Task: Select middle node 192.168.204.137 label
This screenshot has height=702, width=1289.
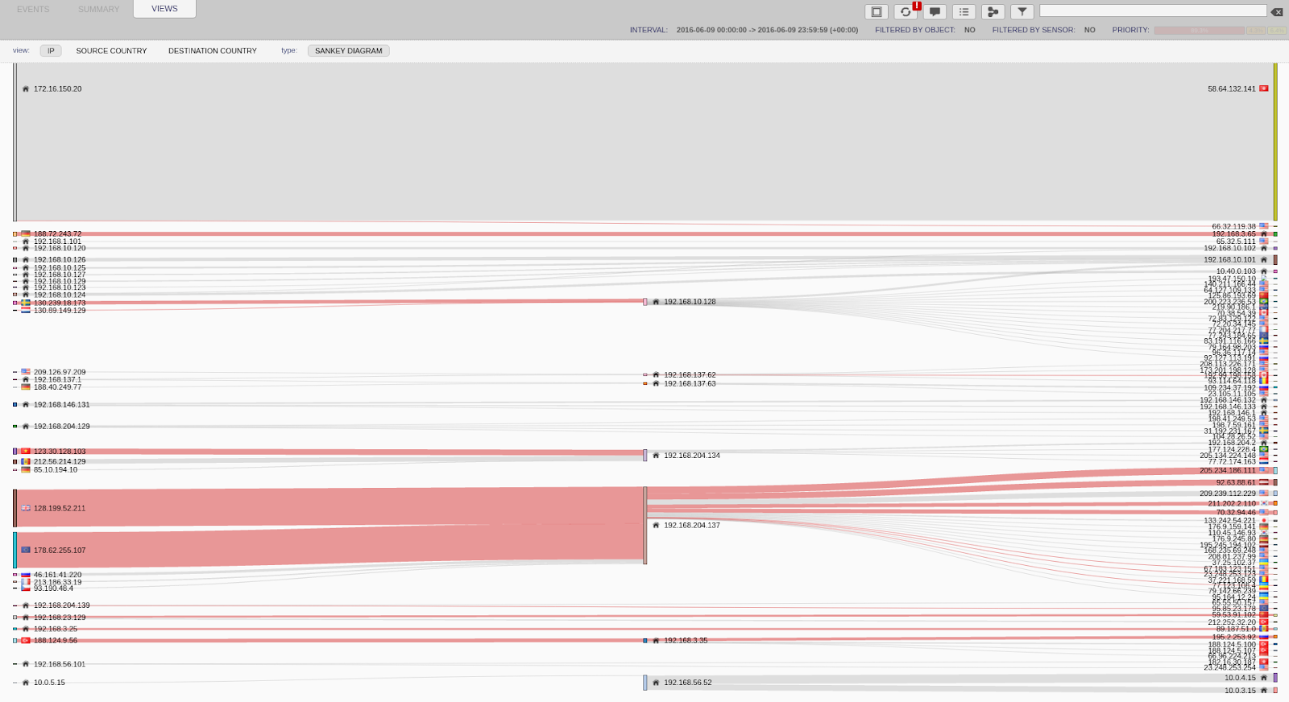Action: (692, 525)
